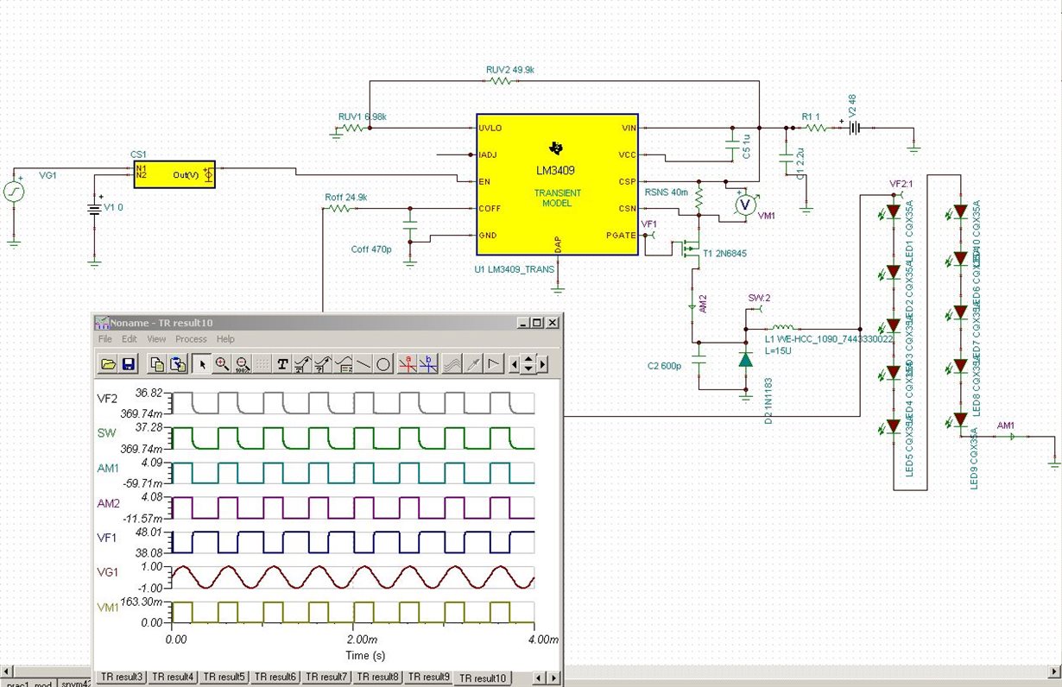Select the CS1 controlled source block

[174, 173]
